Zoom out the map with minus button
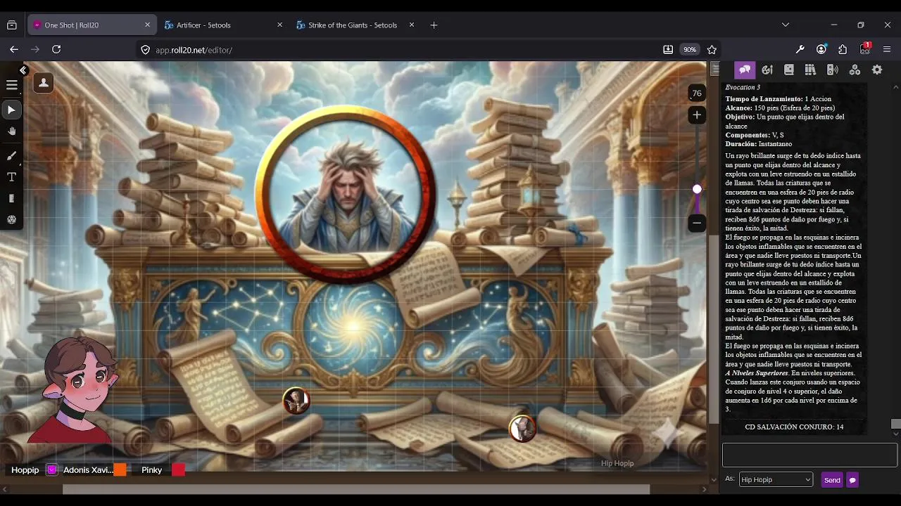Image resolution: width=901 pixels, height=506 pixels. pyautogui.click(x=696, y=223)
